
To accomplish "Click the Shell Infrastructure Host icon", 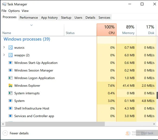I will click(x=10, y=108).
